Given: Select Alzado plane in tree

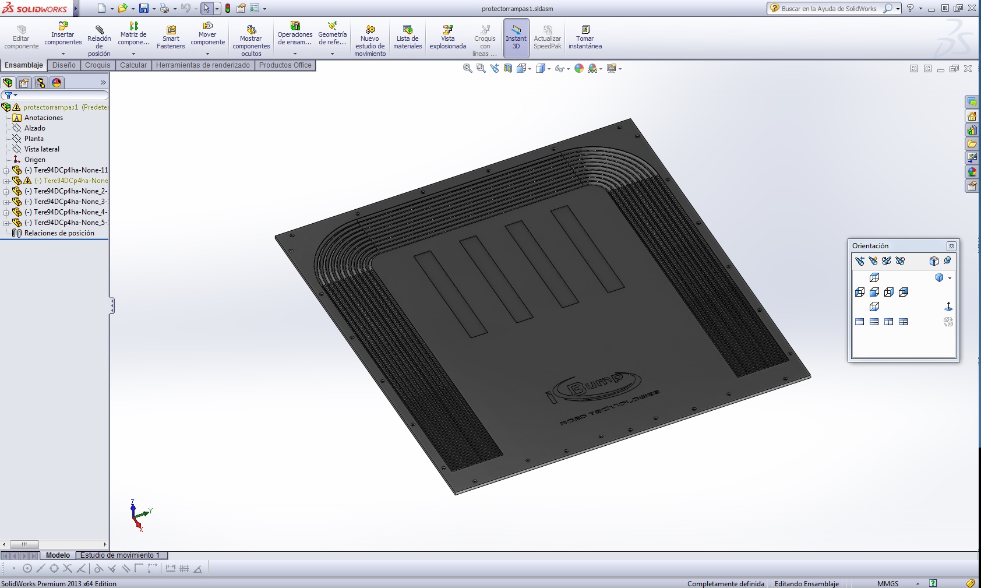Looking at the screenshot, I should point(35,128).
